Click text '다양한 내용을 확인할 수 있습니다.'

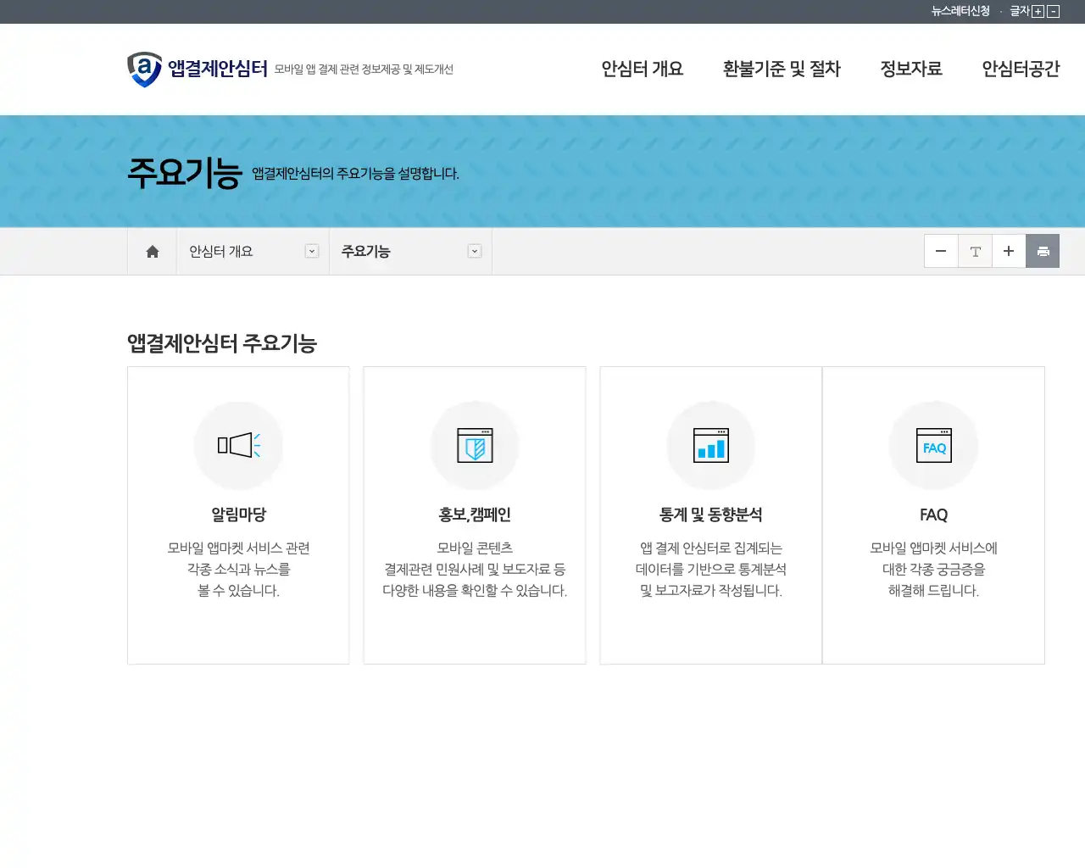(475, 591)
